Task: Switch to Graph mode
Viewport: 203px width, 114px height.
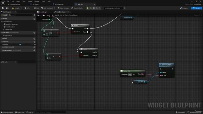Action: [x=196, y=8]
